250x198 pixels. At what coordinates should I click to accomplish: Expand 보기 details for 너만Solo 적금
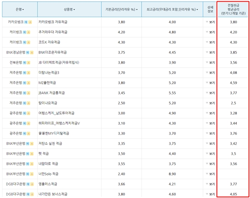(210, 174)
